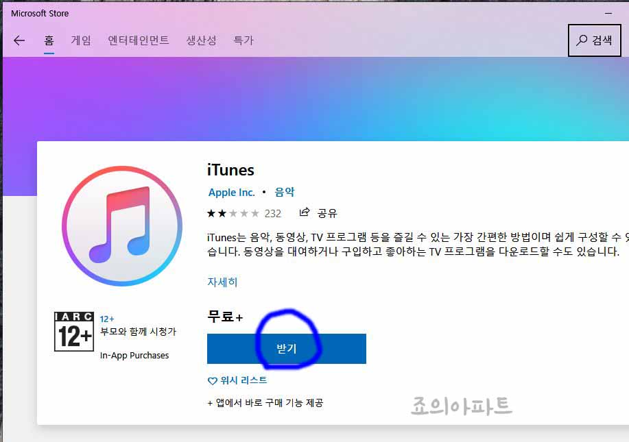Switch to the 게임 tab
The height and width of the screenshot is (442, 629).
82,40
